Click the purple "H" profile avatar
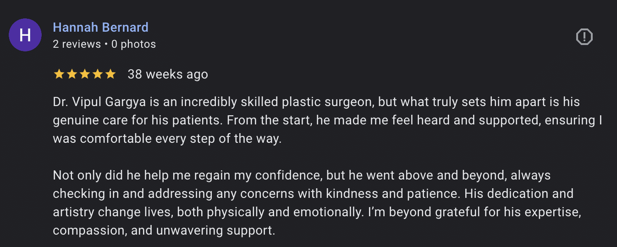617x247 pixels. [25, 35]
